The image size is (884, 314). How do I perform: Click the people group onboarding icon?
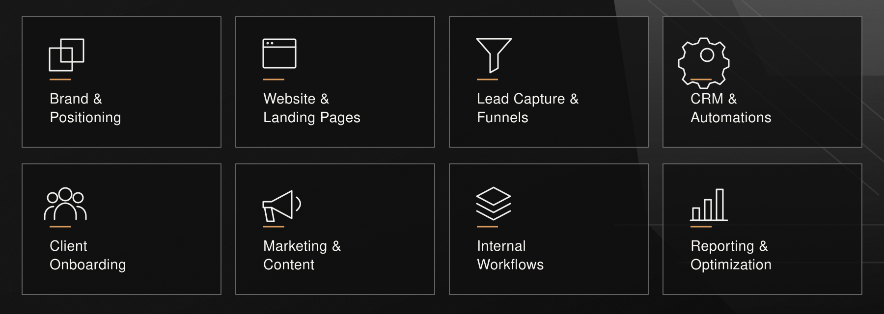(65, 204)
